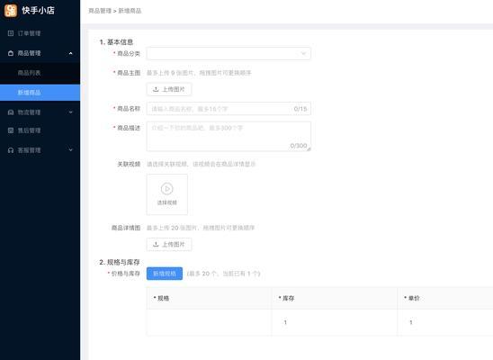The image size is (493, 360).
Task: Click into the 商品描述 text area
Action: point(229,137)
